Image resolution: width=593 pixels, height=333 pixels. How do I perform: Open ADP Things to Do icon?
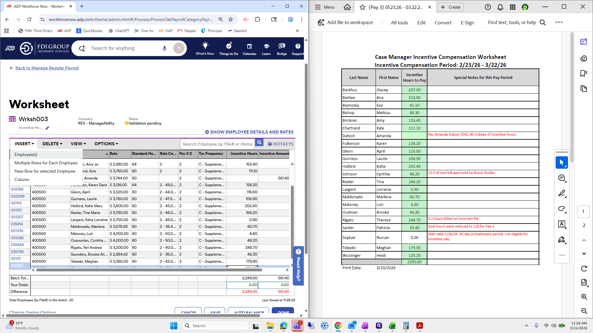click(x=229, y=46)
